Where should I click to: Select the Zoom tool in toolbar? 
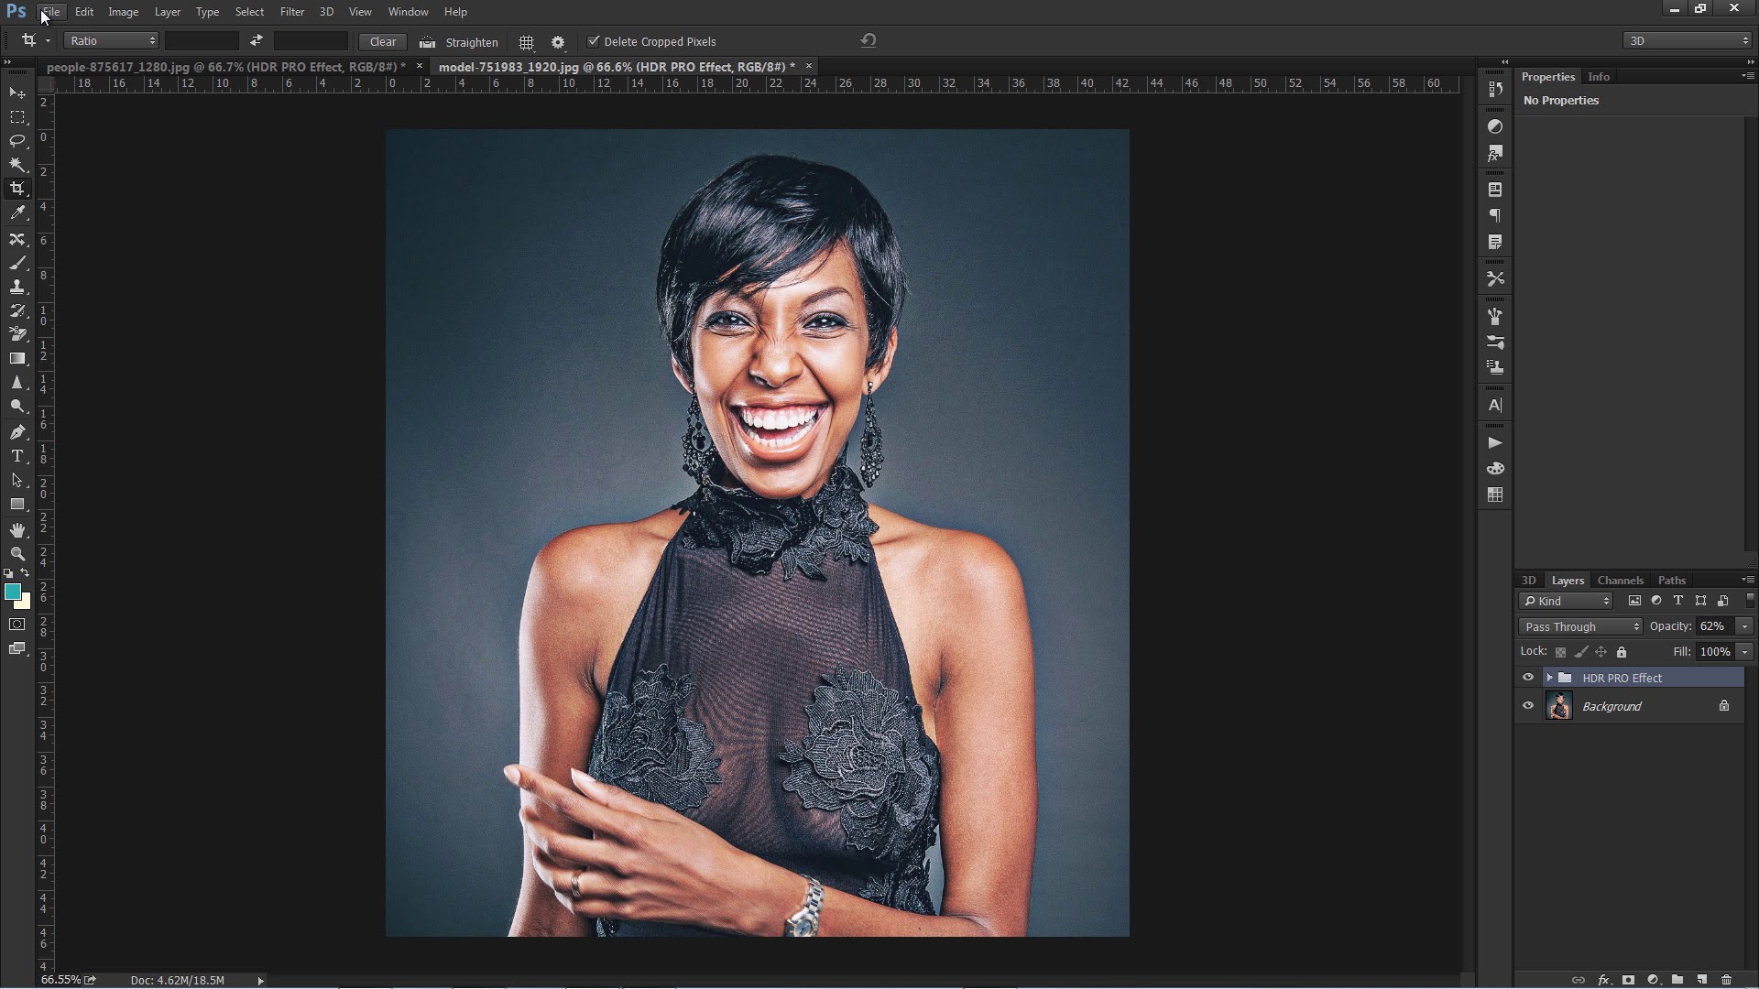tap(18, 554)
